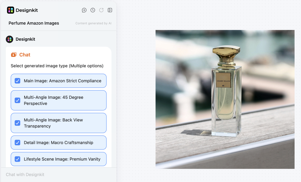Uncheck Main Image: Amazon Strict Compliance
Viewport: 301px width, 182px height.
tap(17, 81)
